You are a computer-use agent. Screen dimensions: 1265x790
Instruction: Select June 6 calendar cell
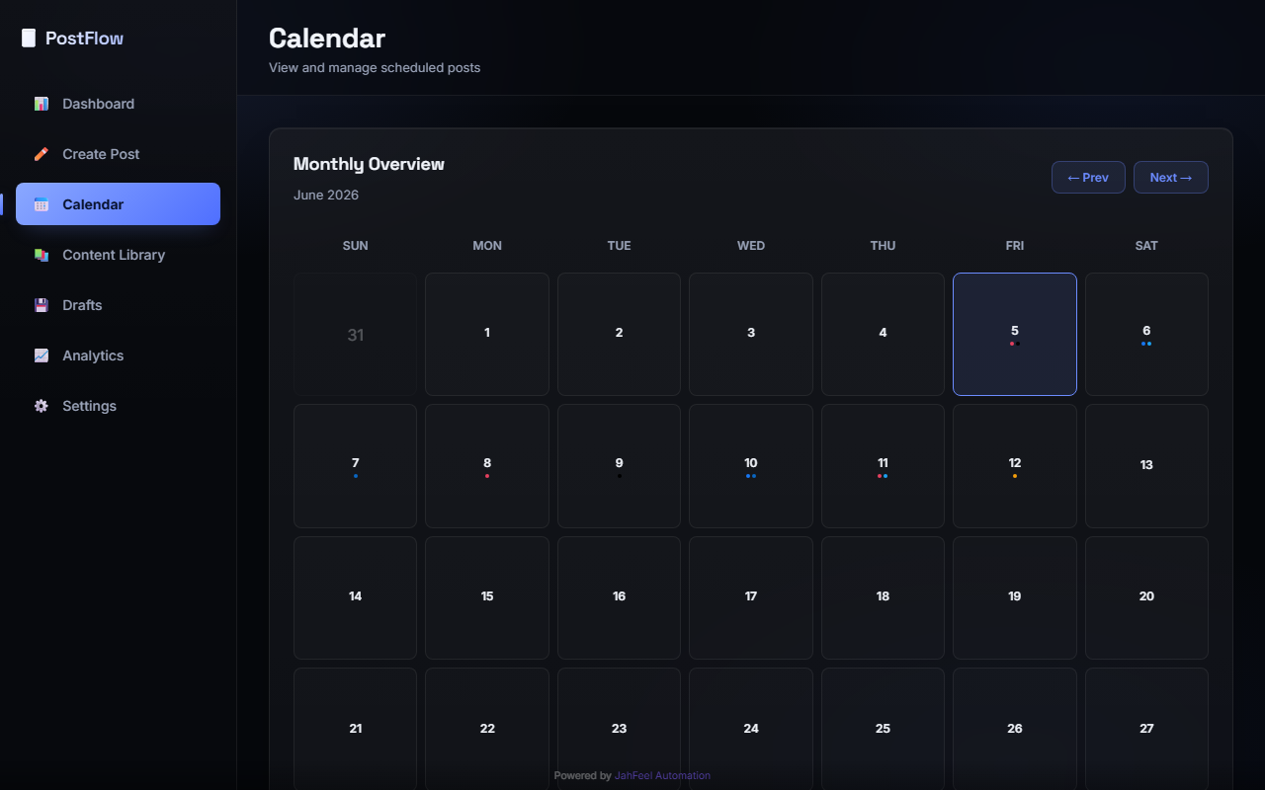pos(1146,334)
